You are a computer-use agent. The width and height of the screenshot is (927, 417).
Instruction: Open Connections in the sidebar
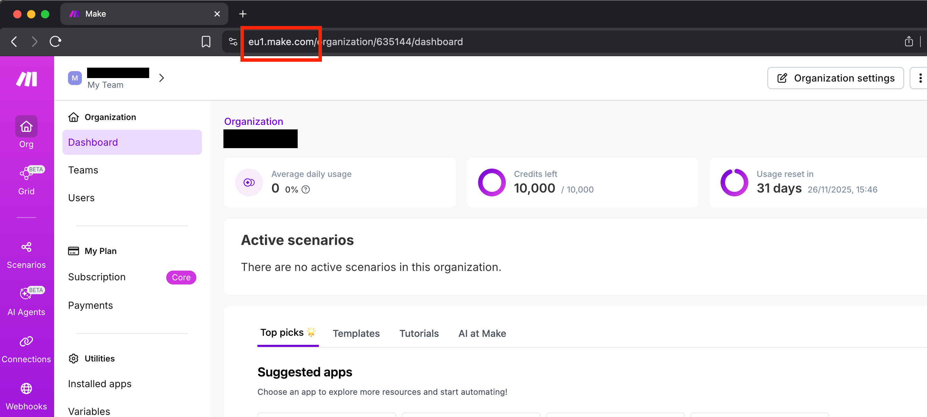(x=26, y=349)
